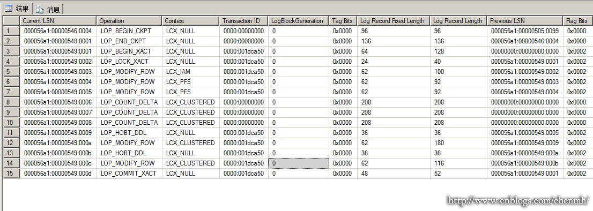Image resolution: width=593 pixels, height=211 pixels.
Task: Select Current LSN 000056a1:00000549:000d
Action: click(58, 174)
